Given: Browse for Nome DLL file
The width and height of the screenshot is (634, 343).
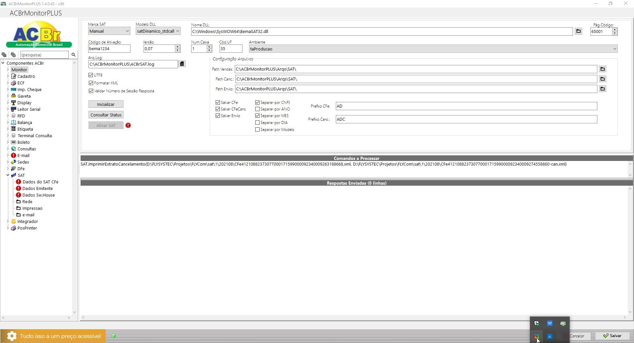Looking at the screenshot, I should (x=578, y=31).
